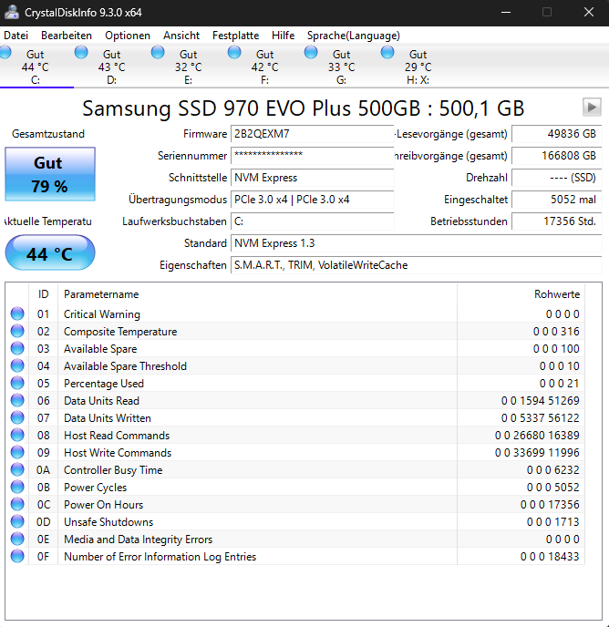The width and height of the screenshot is (609, 627).
Task: Click the status orb for Power On Hours
Action: point(17,505)
